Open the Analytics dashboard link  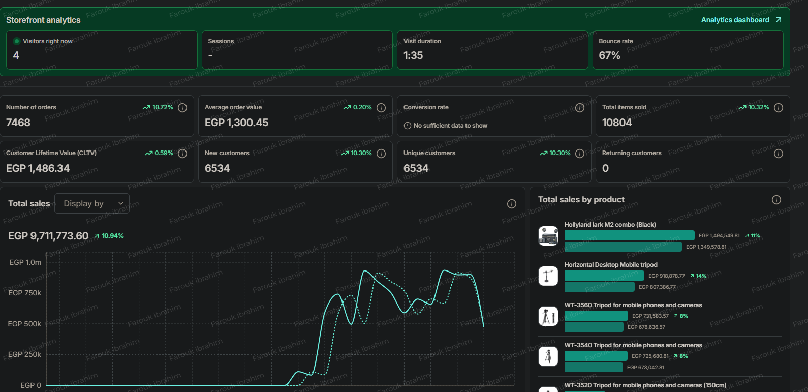tap(741, 20)
